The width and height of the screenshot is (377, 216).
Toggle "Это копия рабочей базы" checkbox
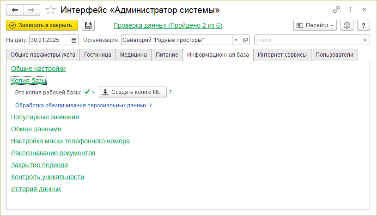click(x=86, y=92)
